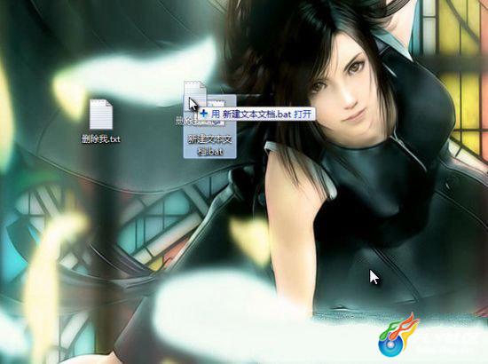488x364 pixels.
Task: Click the 用 新建文本文档.bat 打开 drop tooltip
Action: click(256, 114)
